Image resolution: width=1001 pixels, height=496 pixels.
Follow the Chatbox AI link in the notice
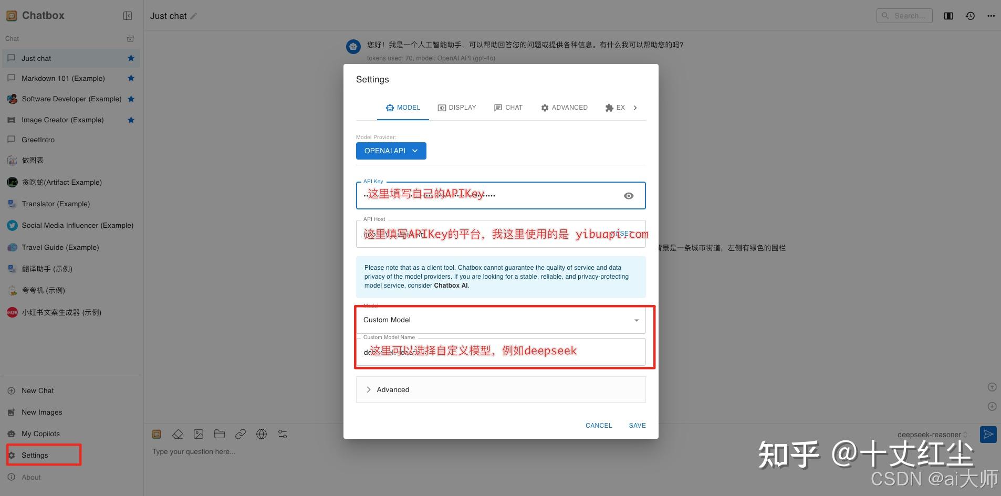[x=451, y=286]
